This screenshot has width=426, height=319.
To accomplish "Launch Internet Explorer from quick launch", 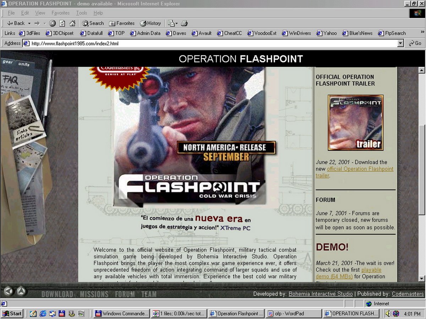I will pyautogui.click(x=43, y=313).
